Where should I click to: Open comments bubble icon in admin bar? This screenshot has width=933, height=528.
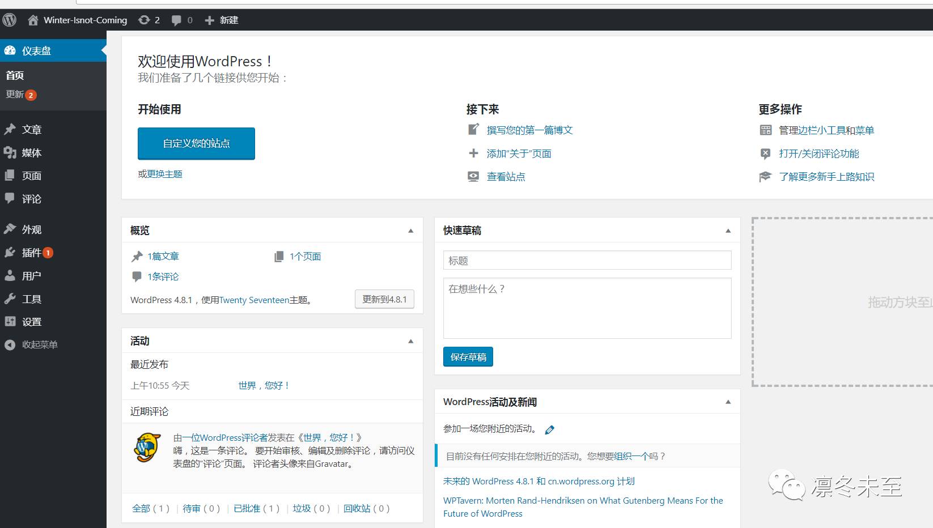[176, 20]
